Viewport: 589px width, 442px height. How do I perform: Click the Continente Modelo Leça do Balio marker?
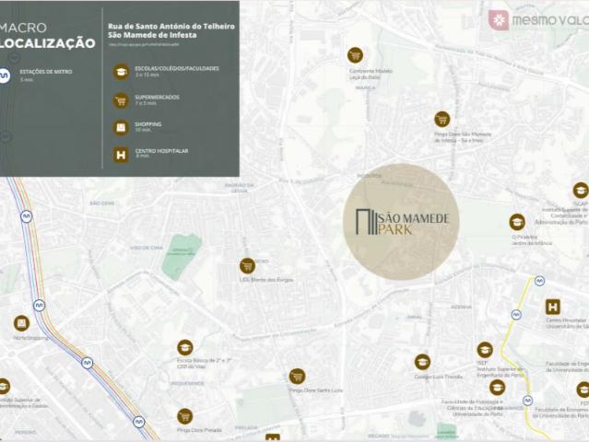(x=355, y=55)
